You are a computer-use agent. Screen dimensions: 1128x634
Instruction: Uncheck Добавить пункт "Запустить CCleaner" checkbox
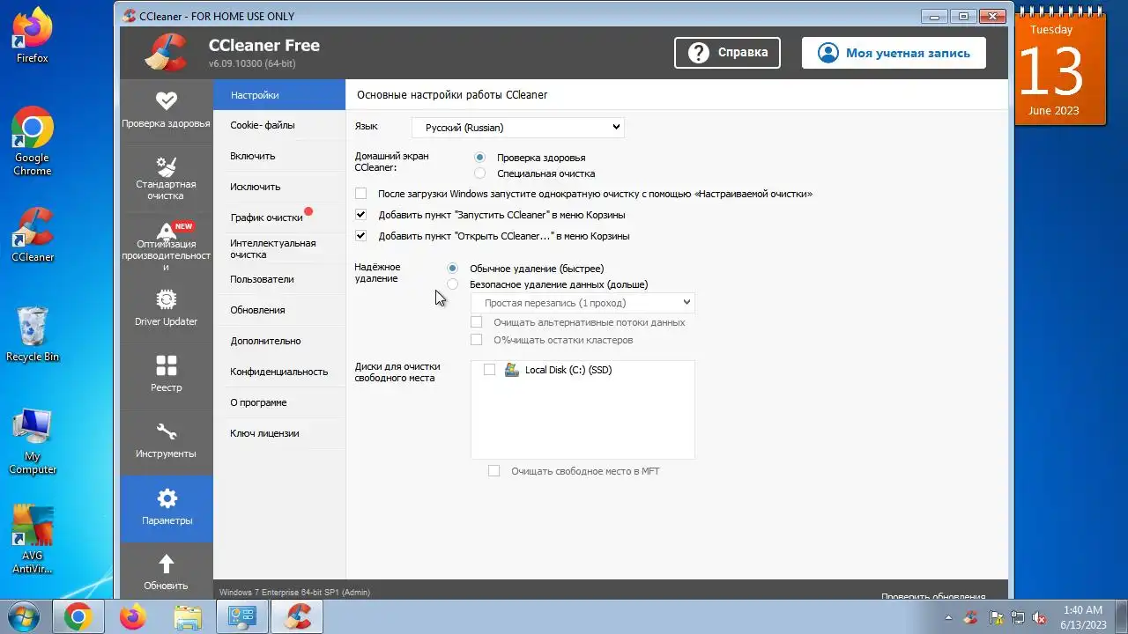pos(360,215)
